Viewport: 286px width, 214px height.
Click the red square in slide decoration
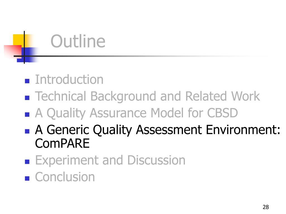click(13, 52)
